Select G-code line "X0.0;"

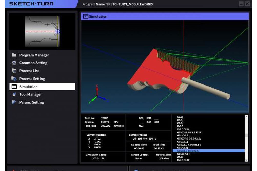[x=180, y=120]
